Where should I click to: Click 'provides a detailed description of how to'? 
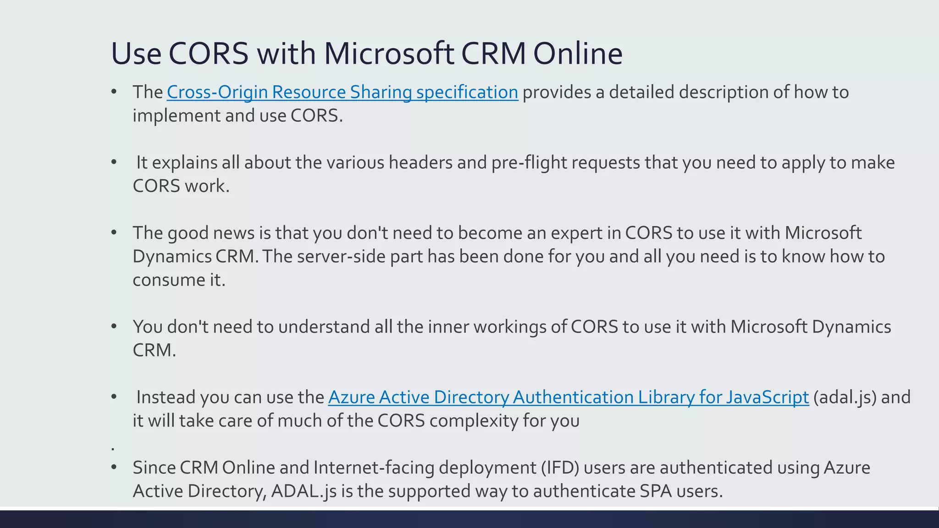[x=686, y=93]
